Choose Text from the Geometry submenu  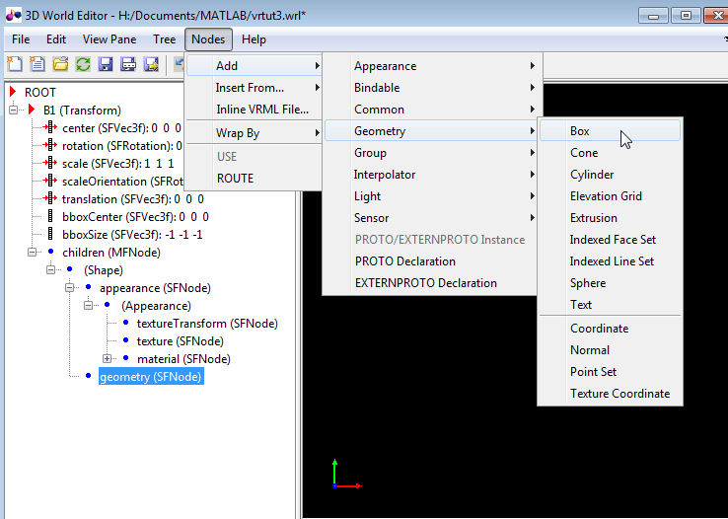click(x=610, y=305)
